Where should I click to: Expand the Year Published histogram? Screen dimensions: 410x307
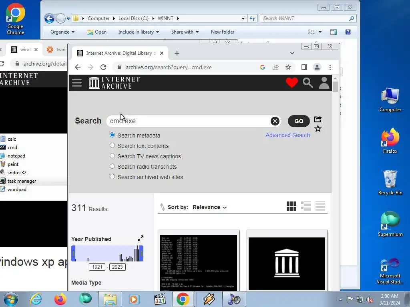[x=141, y=238]
